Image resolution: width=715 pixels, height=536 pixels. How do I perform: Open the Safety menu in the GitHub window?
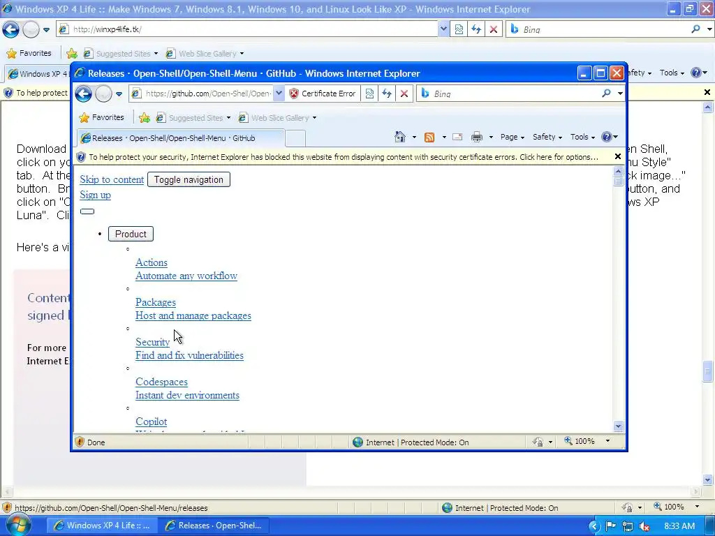coord(547,137)
